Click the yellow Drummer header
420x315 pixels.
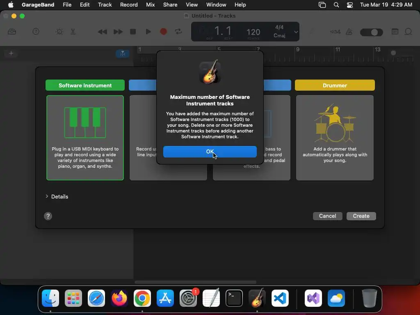click(335, 85)
